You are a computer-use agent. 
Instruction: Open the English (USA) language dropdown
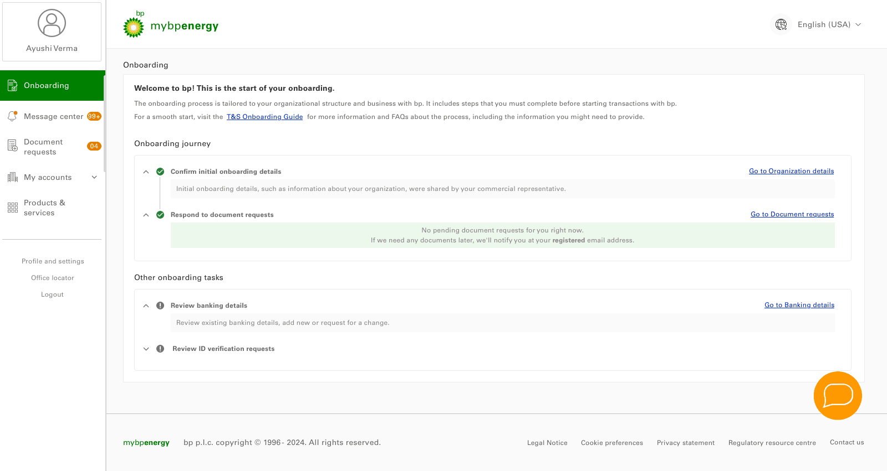[829, 24]
